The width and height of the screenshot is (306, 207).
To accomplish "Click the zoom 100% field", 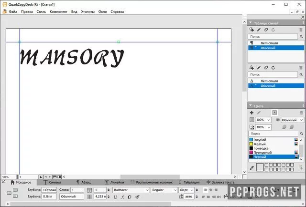I will (x=9, y=177).
